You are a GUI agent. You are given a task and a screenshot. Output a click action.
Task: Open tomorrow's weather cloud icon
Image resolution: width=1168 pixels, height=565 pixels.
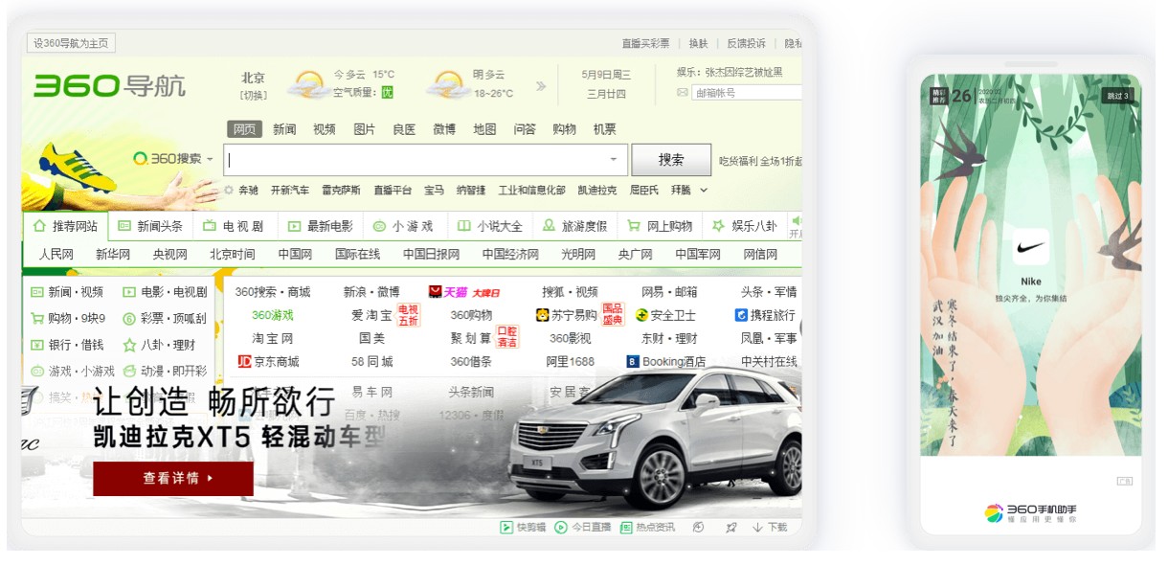(448, 84)
